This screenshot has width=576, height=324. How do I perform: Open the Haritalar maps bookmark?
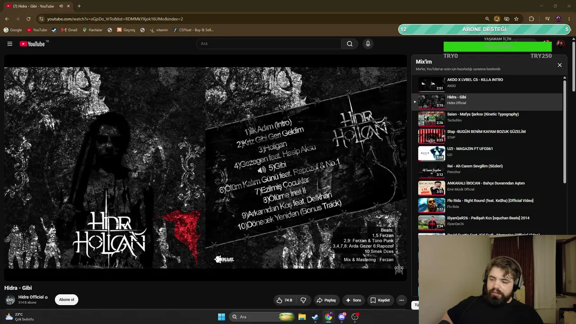click(x=92, y=30)
